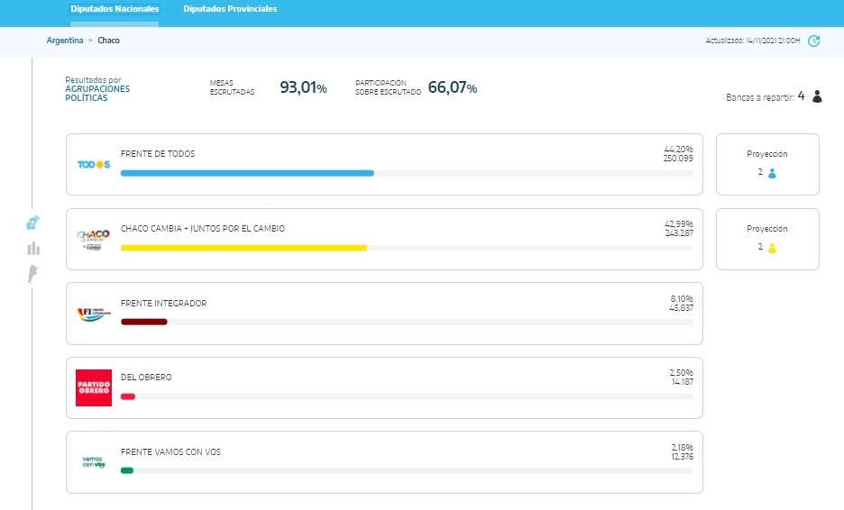Switch to Diputados Nacionales tab
This screenshot has width=844, height=510.
click(115, 9)
